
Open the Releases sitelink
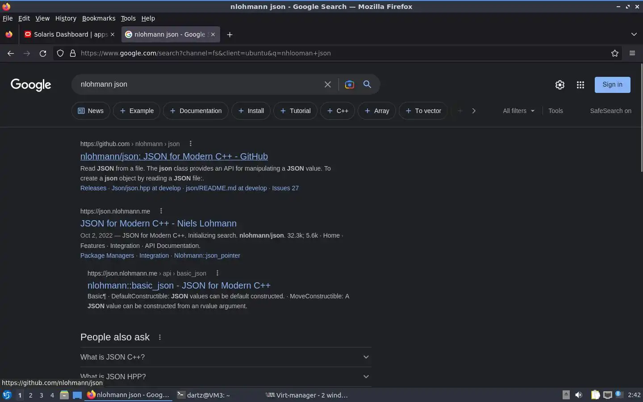(93, 188)
